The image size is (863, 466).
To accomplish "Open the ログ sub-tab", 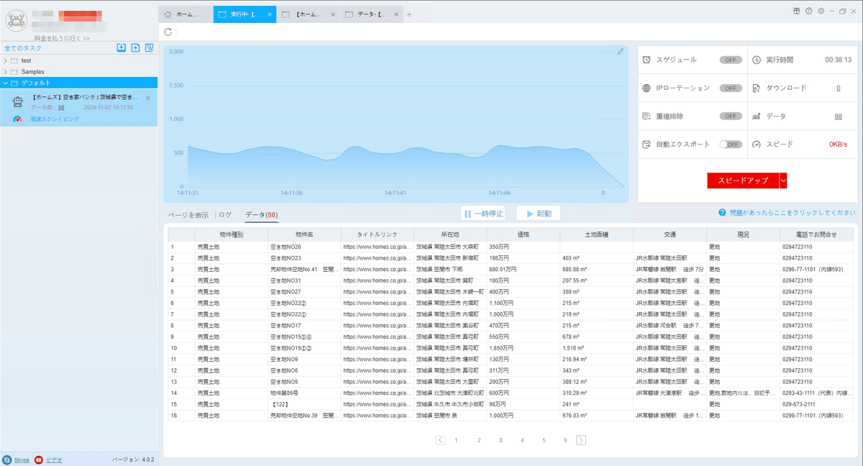I will coord(225,215).
